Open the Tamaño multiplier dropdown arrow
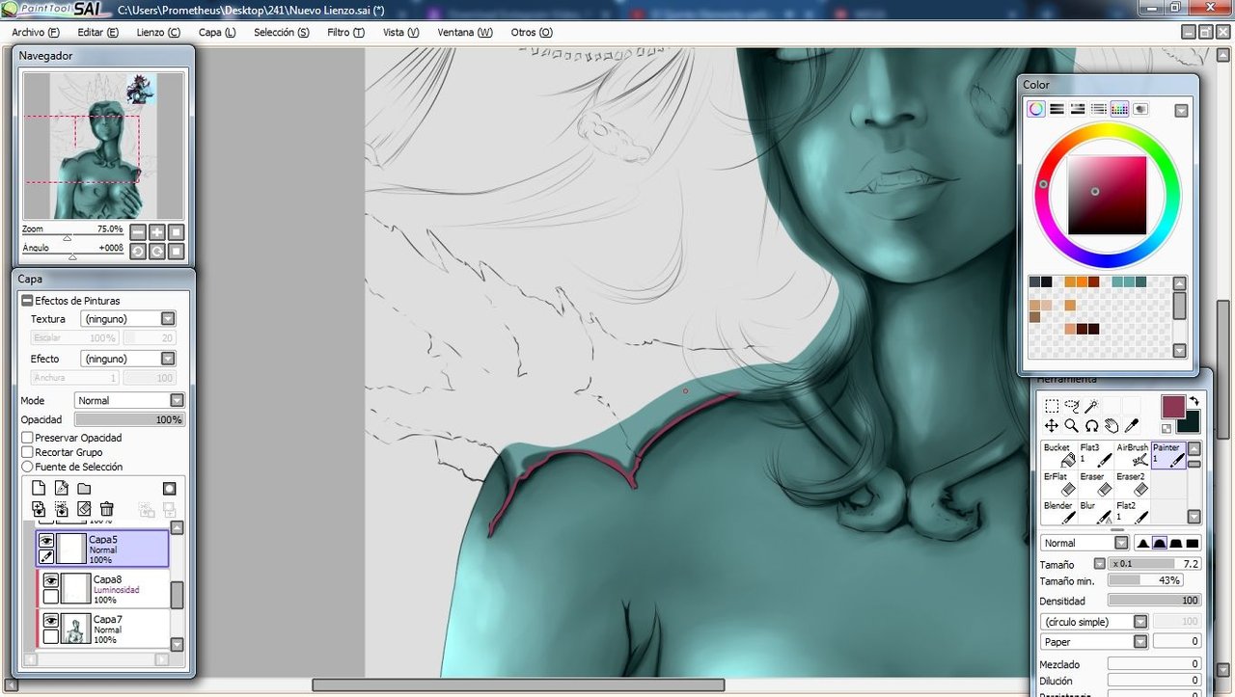 [1099, 564]
